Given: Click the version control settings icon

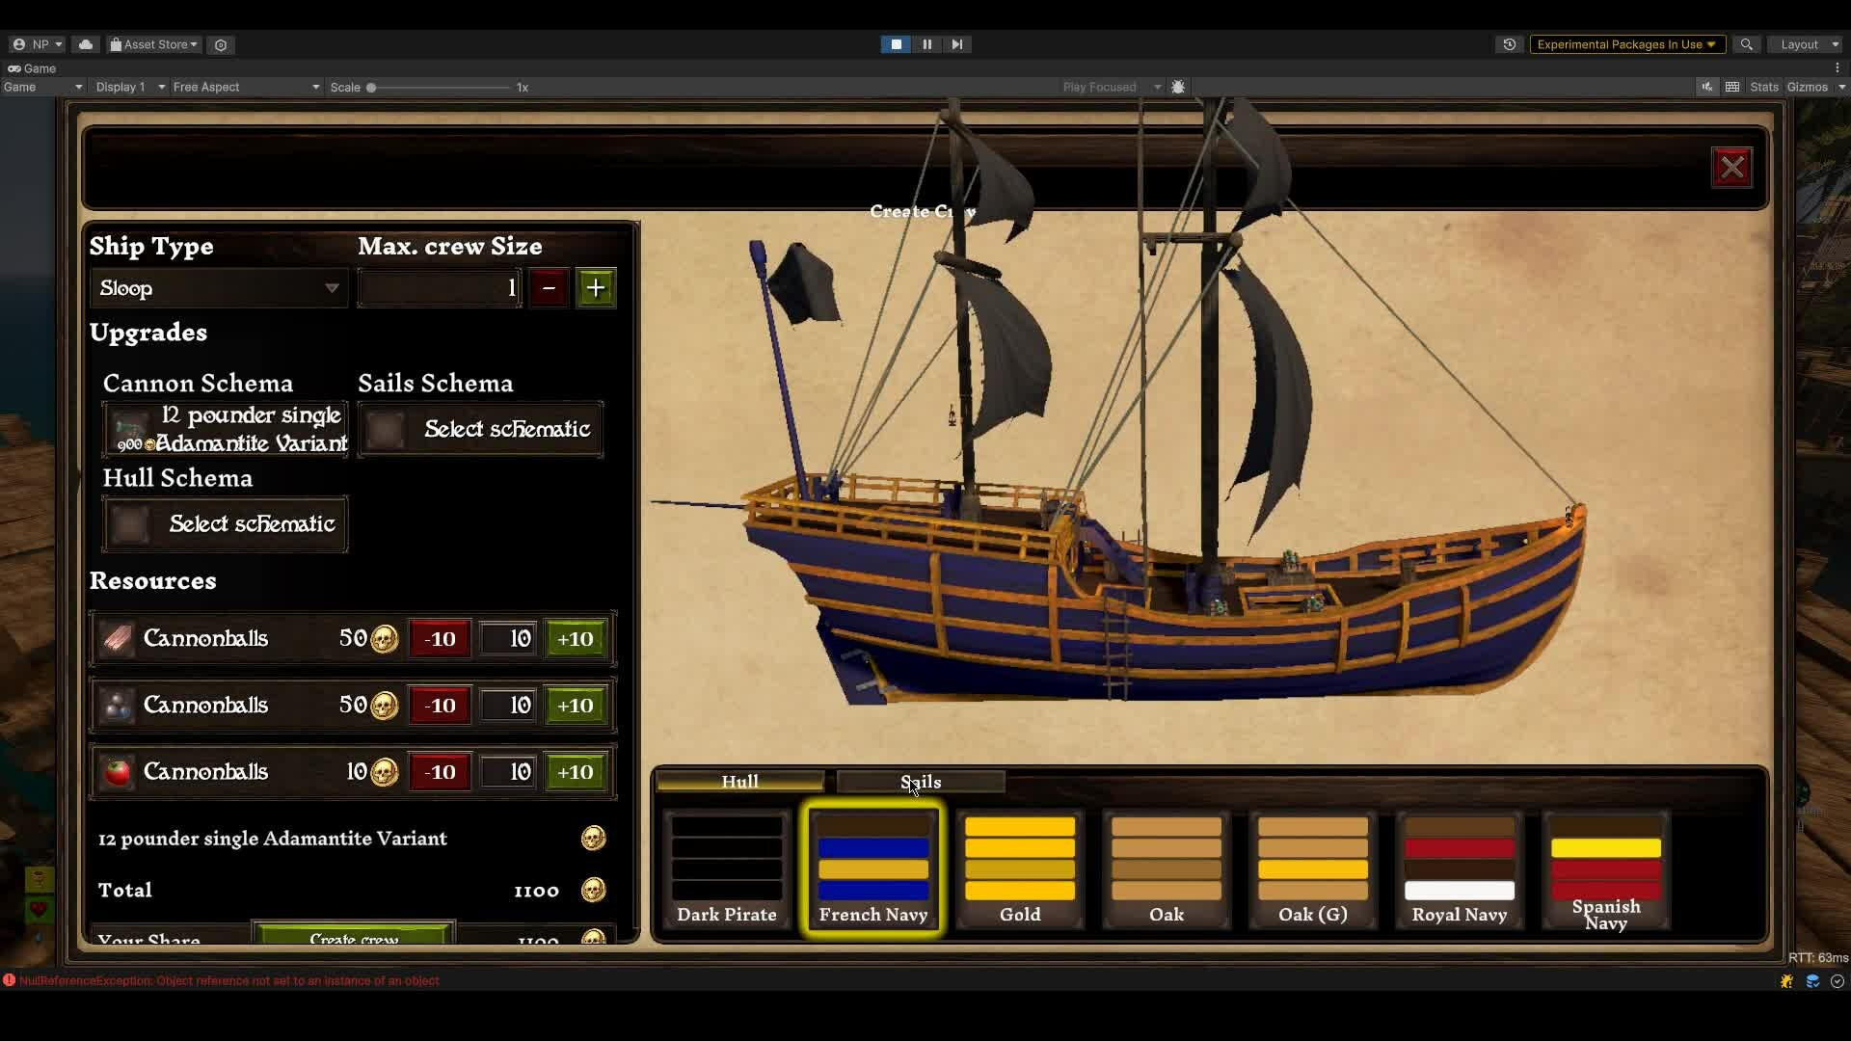Looking at the screenshot, I should pos(221,44).
